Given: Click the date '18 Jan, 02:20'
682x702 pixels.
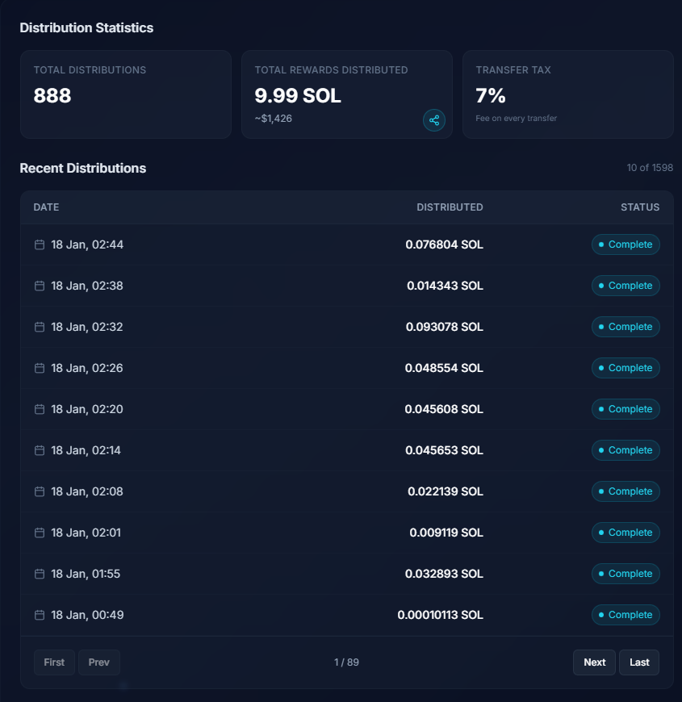Looking at the screenshot, I should [87, 409].
